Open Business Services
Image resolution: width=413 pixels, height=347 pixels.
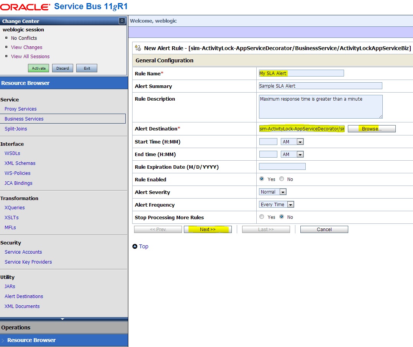point(24,119)
